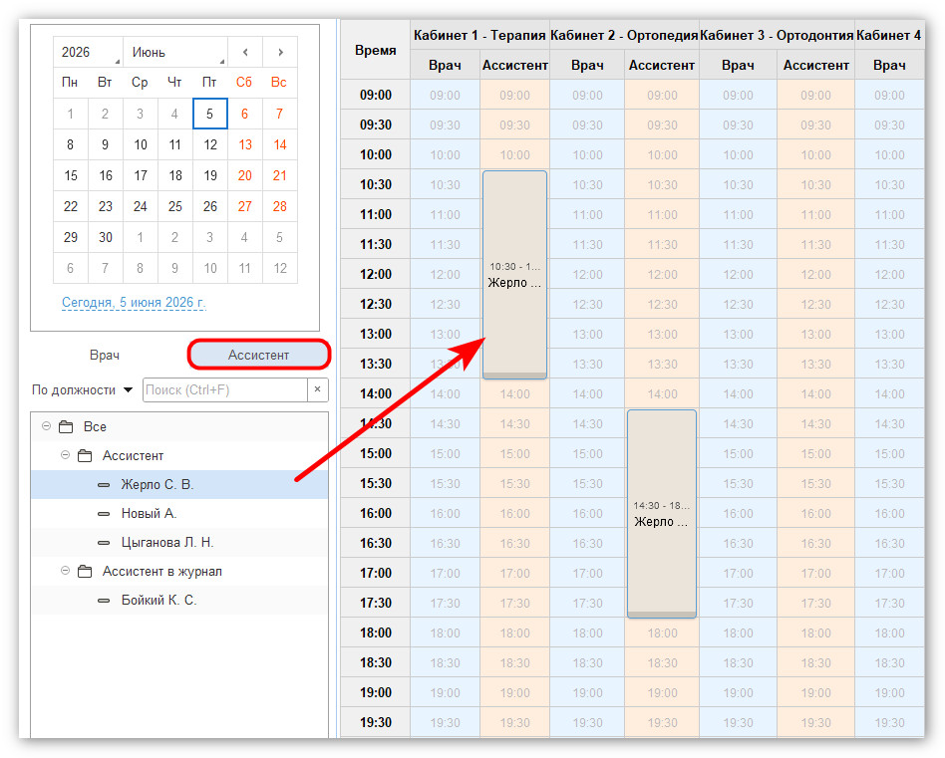Select June 5 in the calendar
Viewport: 945px width, 758px height.
pos(209,114)
